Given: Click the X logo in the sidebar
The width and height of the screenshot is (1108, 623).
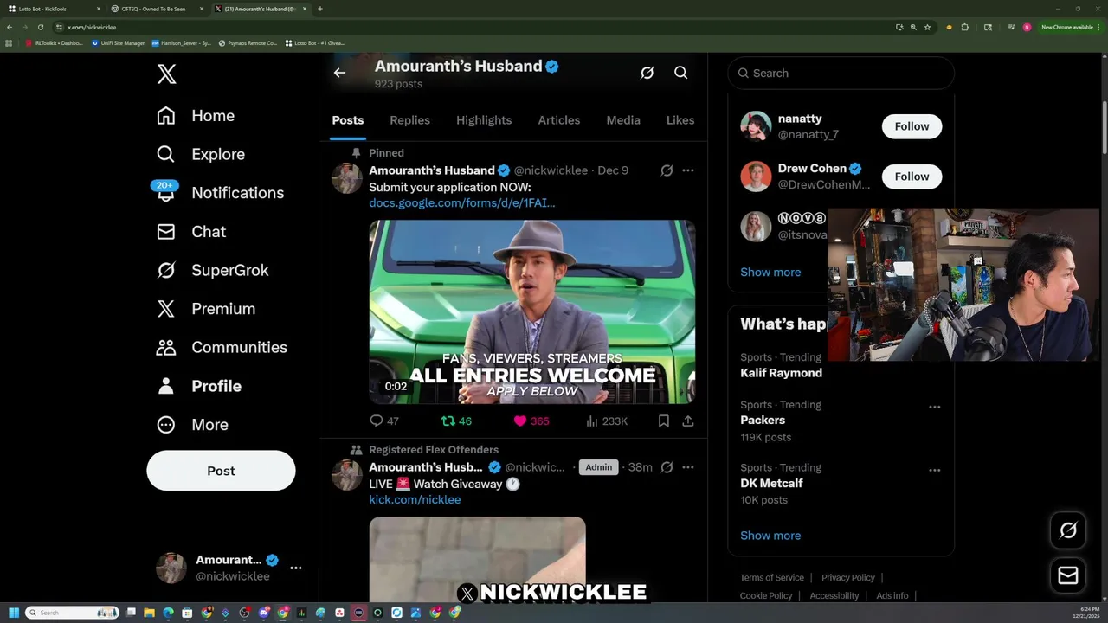Looking at the screenshot, I should [167, 74].
